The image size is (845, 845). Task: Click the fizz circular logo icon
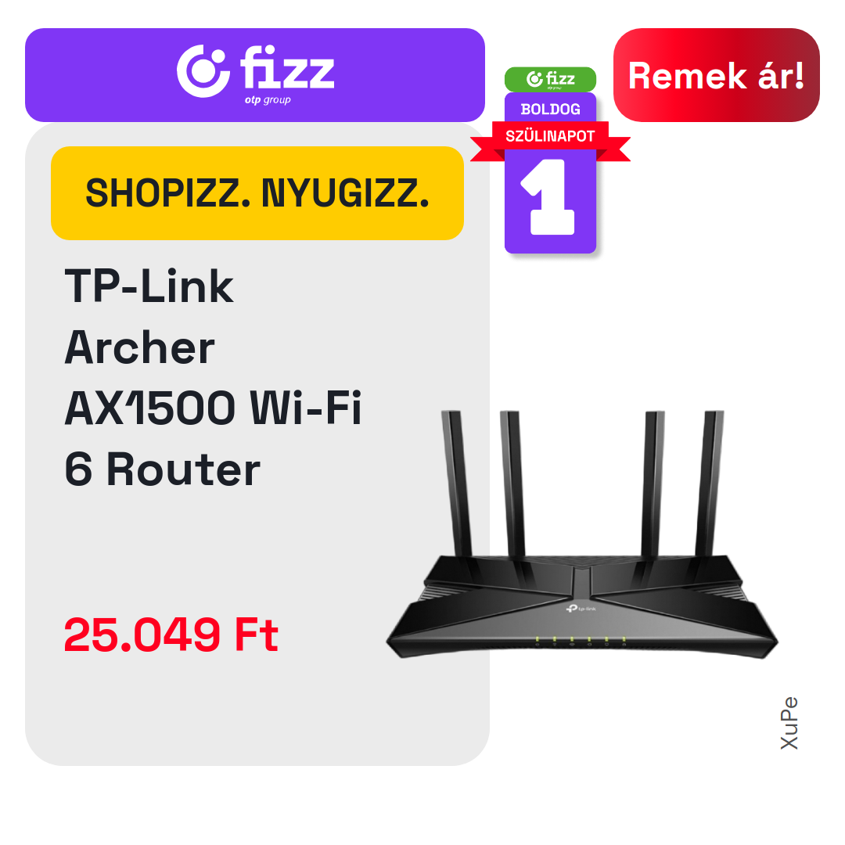[203, 72]
